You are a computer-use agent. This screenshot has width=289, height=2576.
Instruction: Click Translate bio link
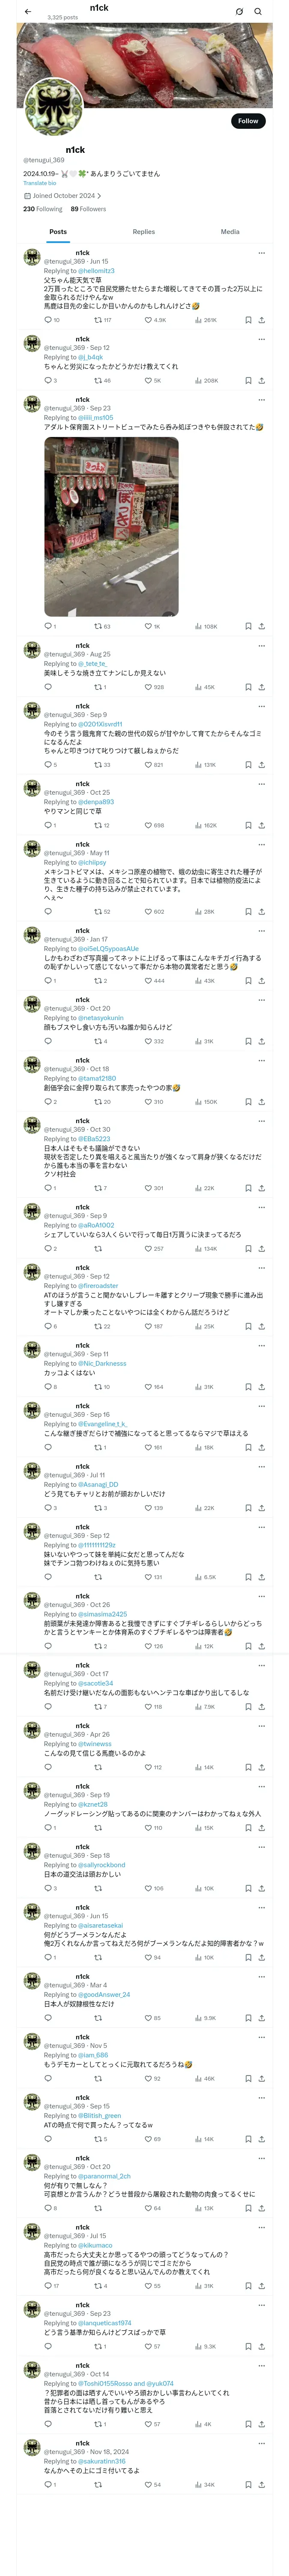(40, 183)
